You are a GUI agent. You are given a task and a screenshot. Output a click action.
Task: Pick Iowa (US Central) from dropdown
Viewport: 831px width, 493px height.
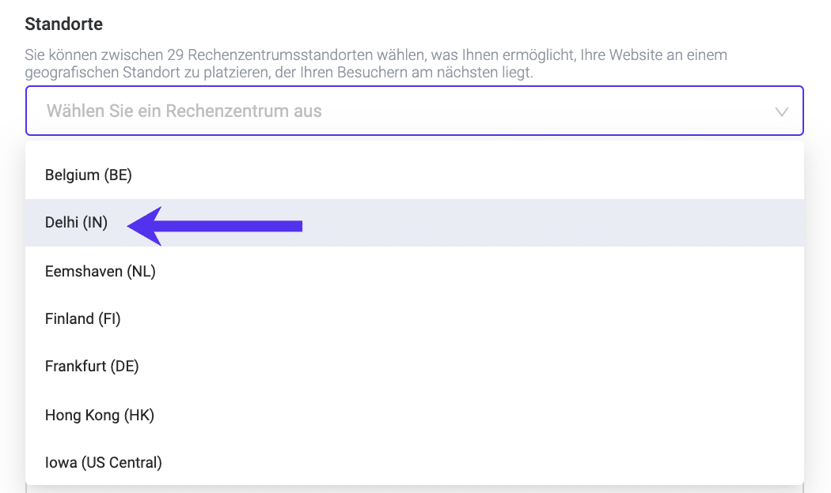pyautogui.click(x=104, y=462)
